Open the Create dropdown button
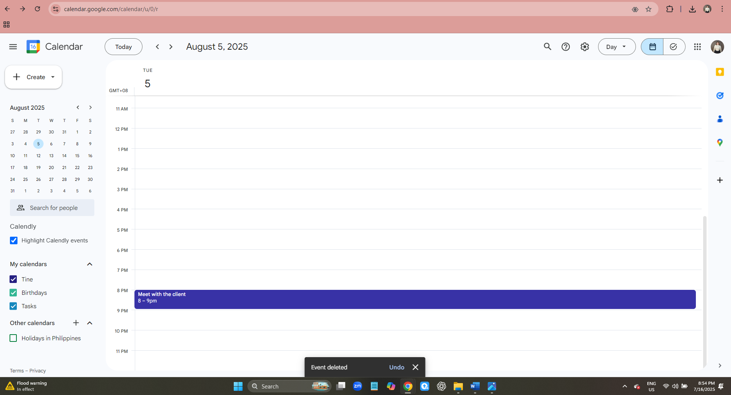This screenshot has width=731, height=395. coord(34,77)
